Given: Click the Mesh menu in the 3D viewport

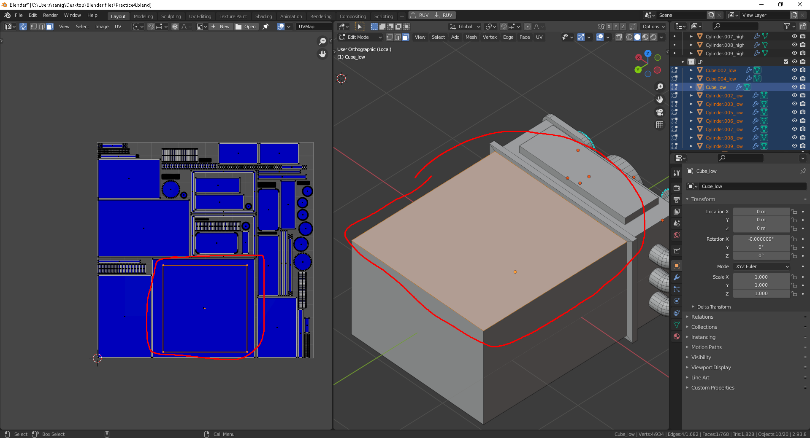Looking at the screenshot, I should pos(471,37).
